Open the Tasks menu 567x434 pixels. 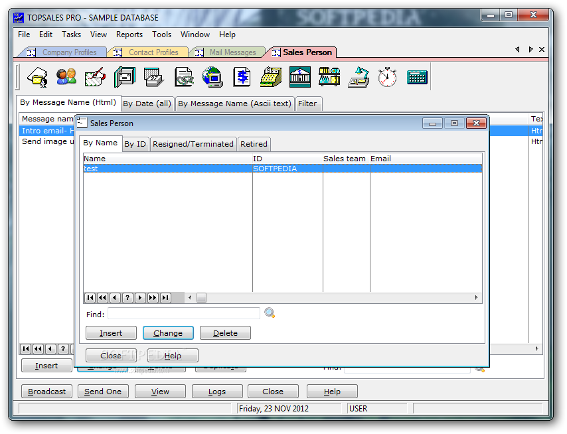pyautogui.click(x=71, y=35)
